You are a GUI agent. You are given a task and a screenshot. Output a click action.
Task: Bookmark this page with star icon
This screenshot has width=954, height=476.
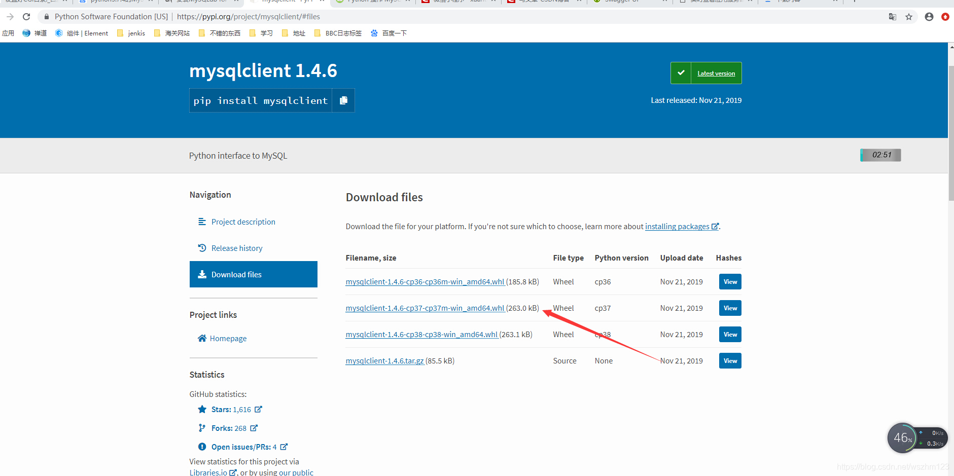click(x=909, y=17)
